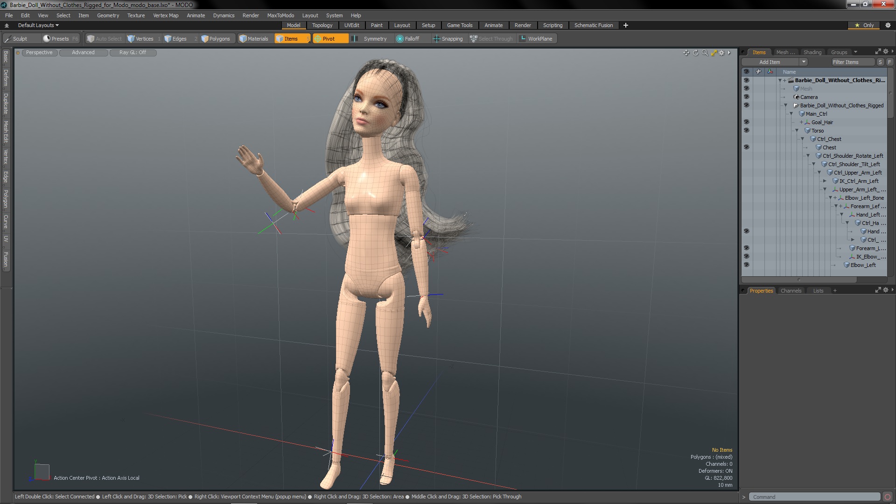Toggle Auto Select
Image resolution: width=896 pixels, height=504 pixels.
pos(104,39)
